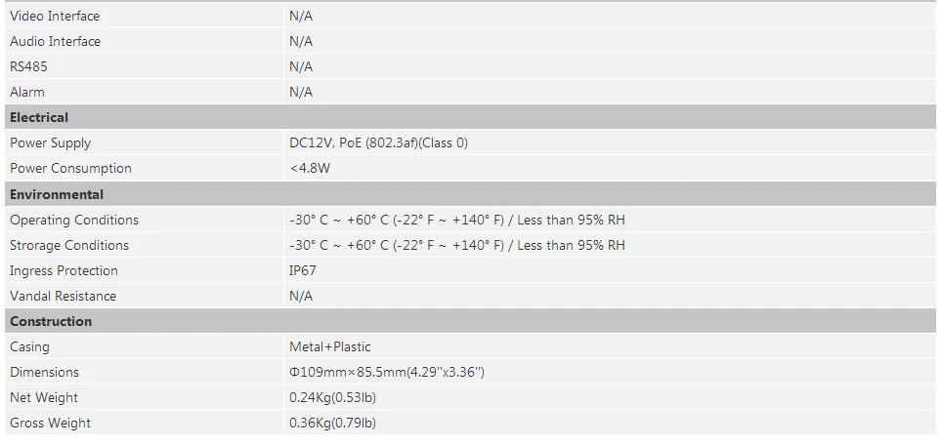Click the Ingress Protection label
The height and width of the screenshot is (445, 940).
pos(64,270)
